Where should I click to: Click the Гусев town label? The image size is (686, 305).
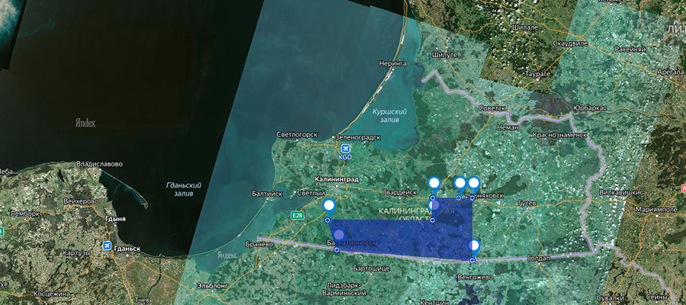(x=527, y=204)
